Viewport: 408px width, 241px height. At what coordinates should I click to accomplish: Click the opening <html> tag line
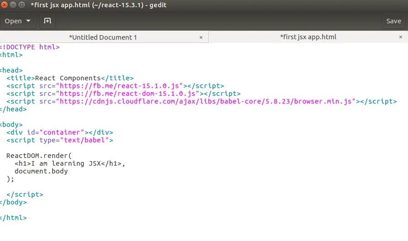point(11,55)
